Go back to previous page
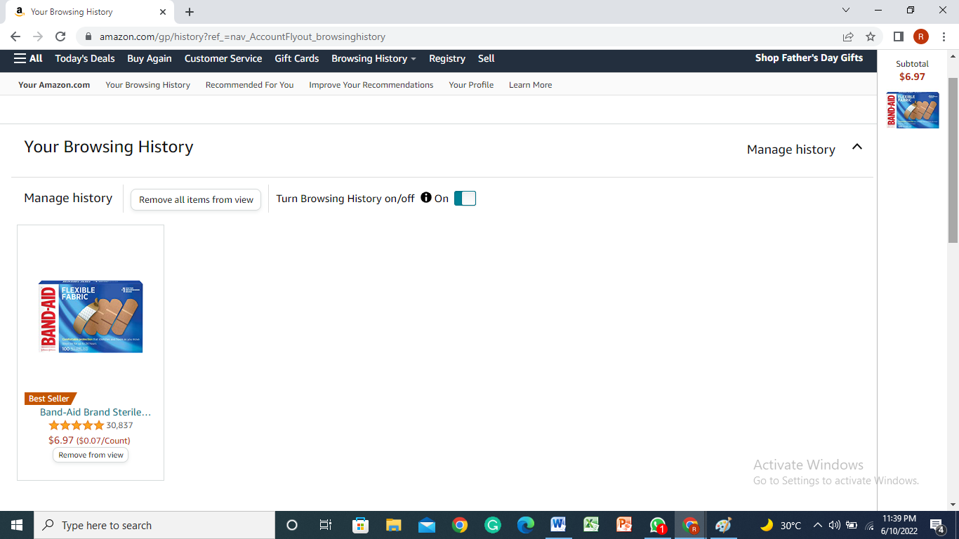This screenshot has height=539, width=959. pyautogui.click(x=15, y=36)
